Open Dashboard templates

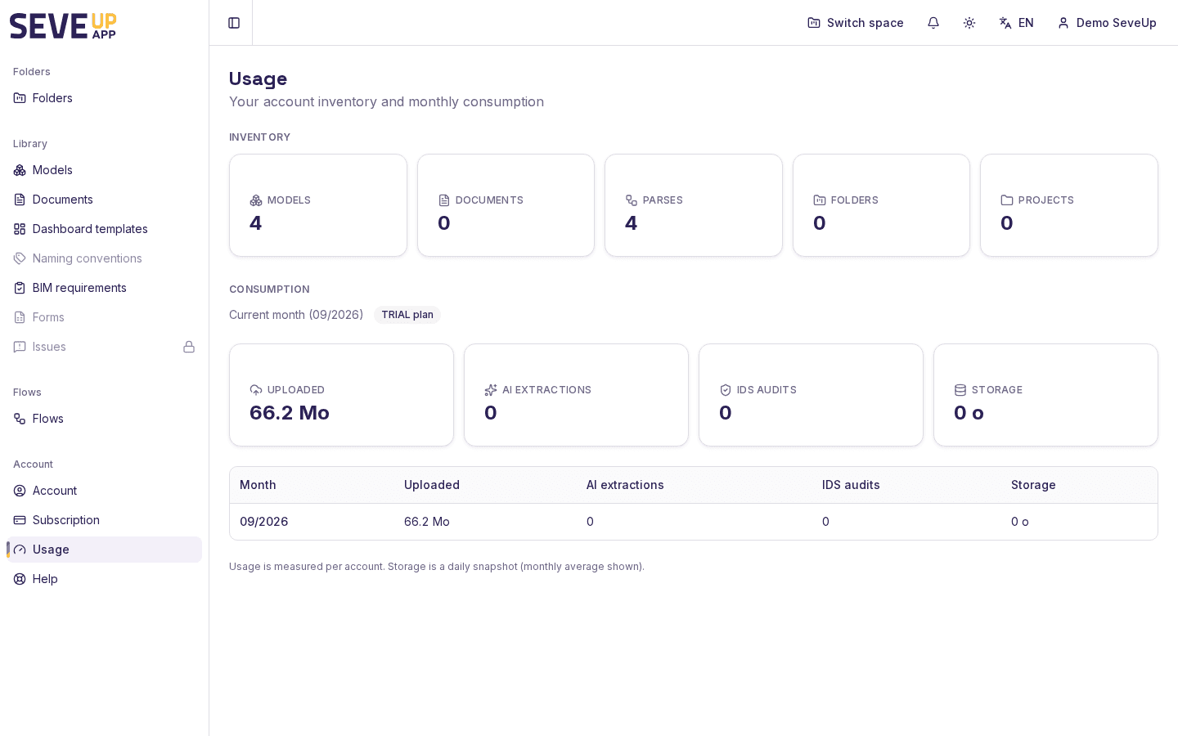[x=104, y=229]
